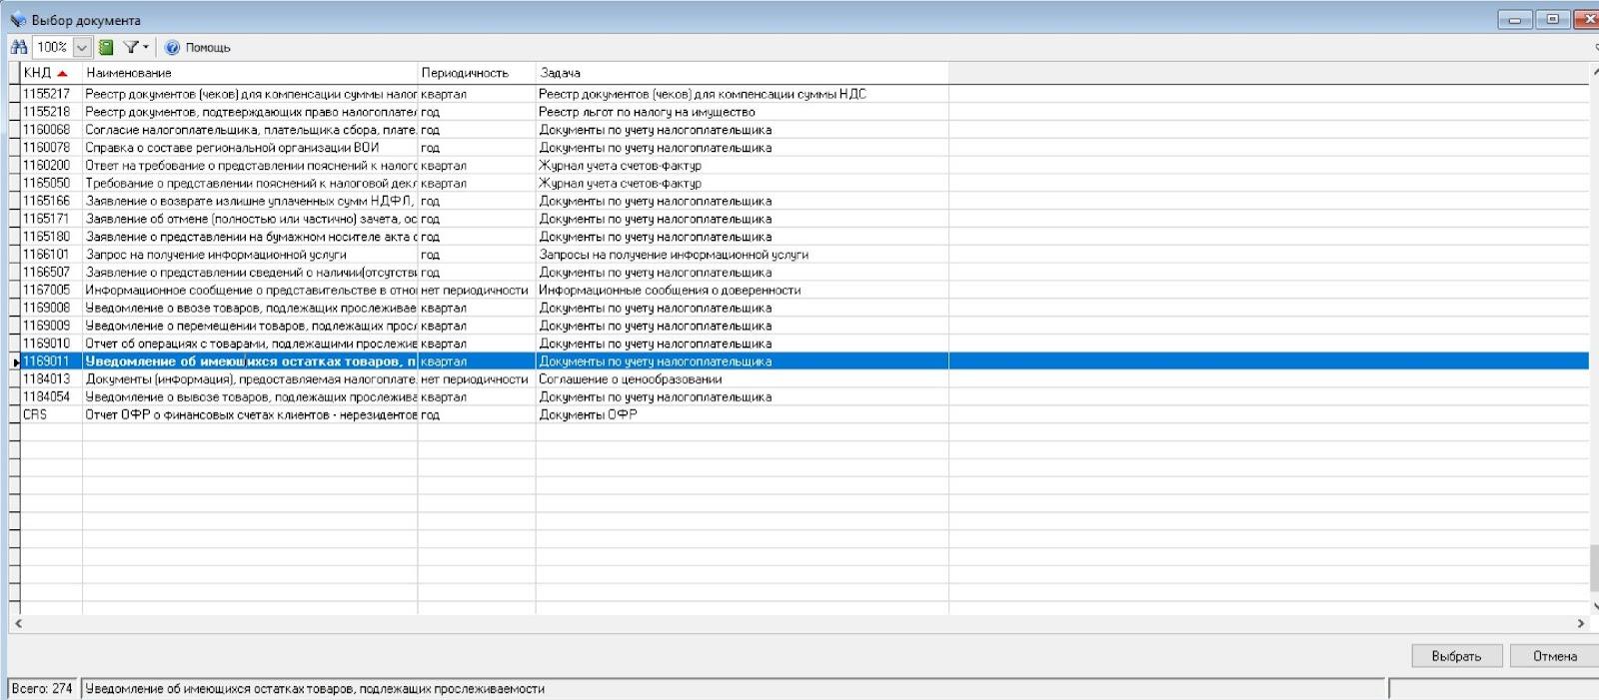Click horizontal scrollbar left arrow
This screenshot has height=700, width=1599.
[x=18, y=623]
